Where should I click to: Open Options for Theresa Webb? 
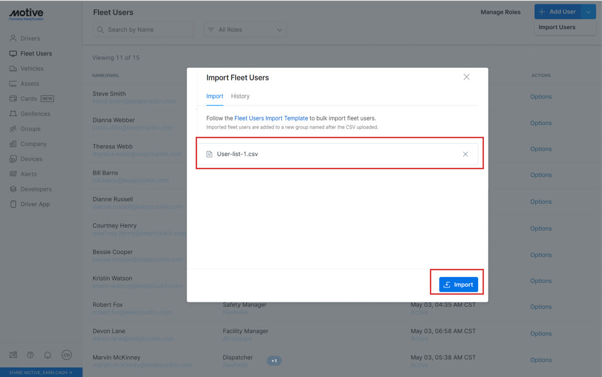tap(541, 149)
